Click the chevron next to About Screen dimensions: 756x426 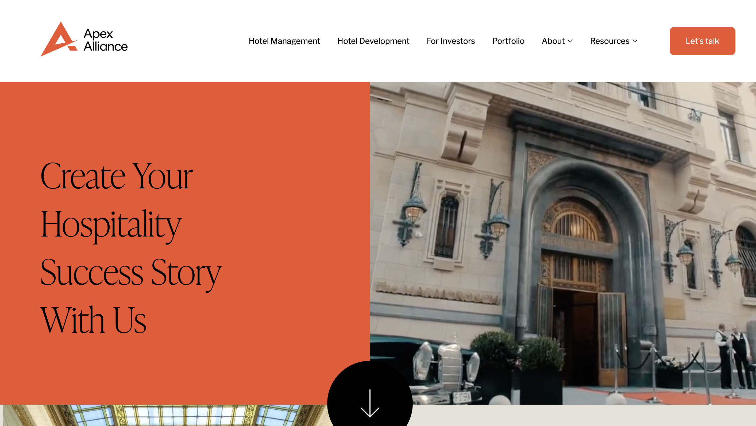tap(570, 41)
